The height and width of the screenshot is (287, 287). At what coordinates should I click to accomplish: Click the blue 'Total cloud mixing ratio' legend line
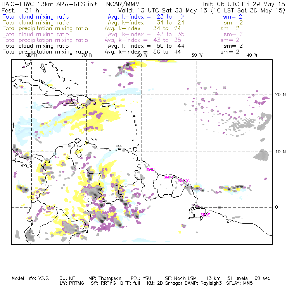coord(36,17)
